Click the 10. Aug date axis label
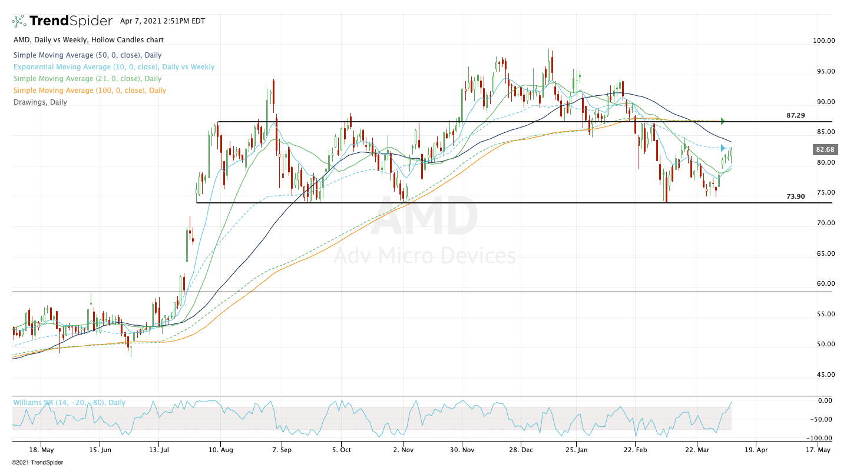The height and width of the screenshot is (468, 850). (220, 451)
